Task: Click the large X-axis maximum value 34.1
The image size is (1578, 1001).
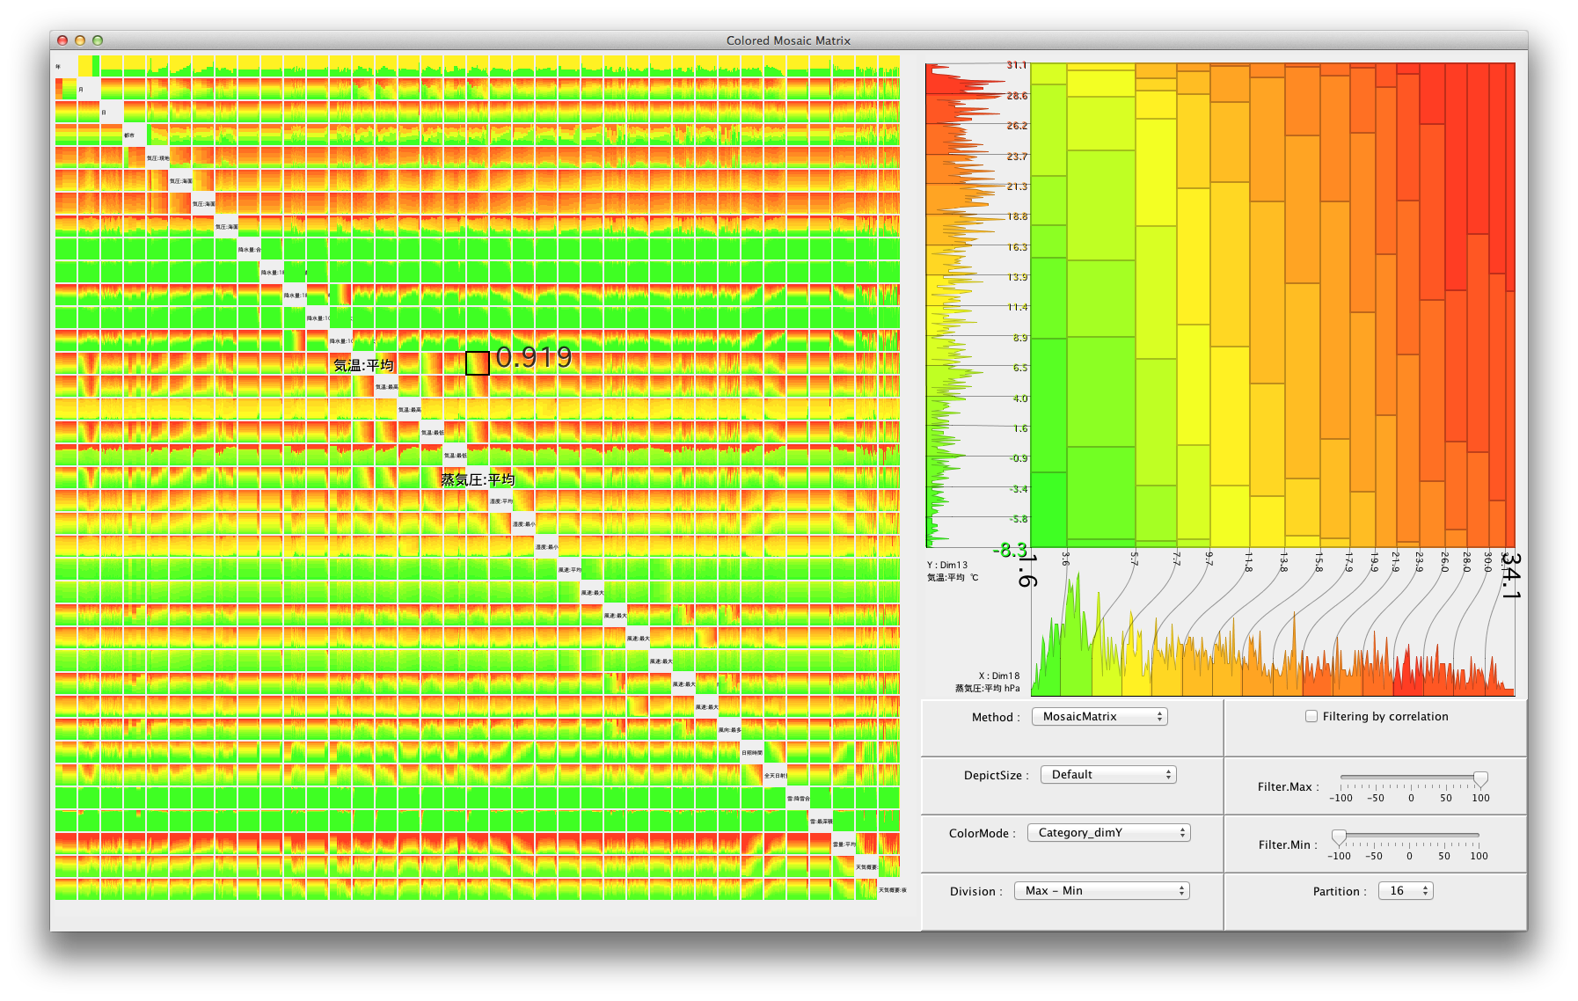Action: [x=1511, y=576]
